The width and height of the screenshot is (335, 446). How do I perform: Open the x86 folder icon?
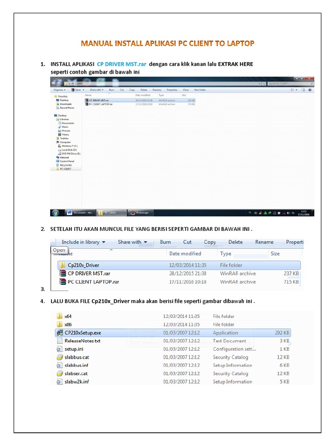pyautogui.click(x=59, y=324)
